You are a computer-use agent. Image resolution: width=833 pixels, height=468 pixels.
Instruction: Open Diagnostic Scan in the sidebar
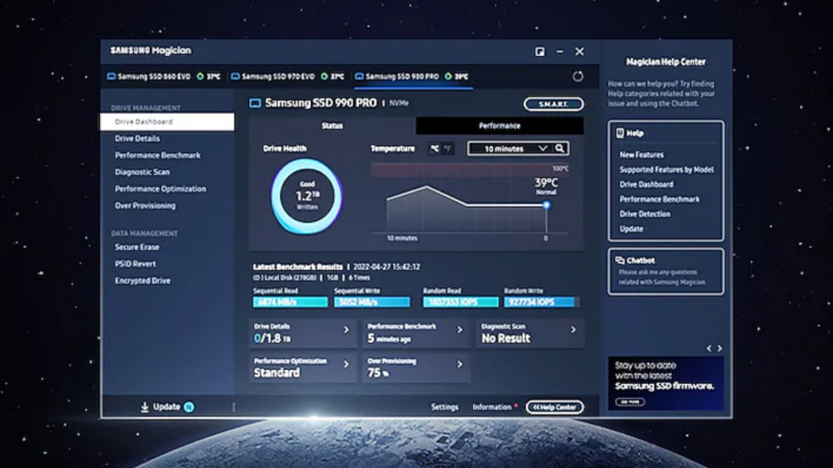(x=142, y=172)
